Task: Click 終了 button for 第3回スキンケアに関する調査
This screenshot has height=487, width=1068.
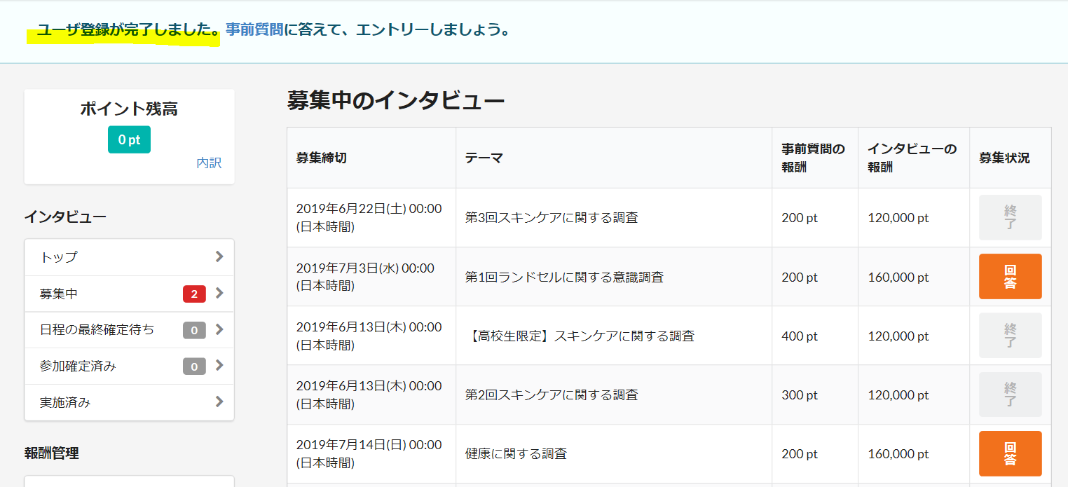Action: [x=1010, y=218]
